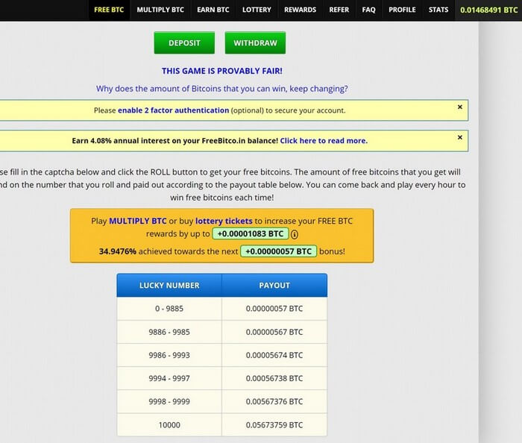The width and height of the screenshot is (522, 443).
Task: Open the FREE BTC tab
Action: click(109, 10)
